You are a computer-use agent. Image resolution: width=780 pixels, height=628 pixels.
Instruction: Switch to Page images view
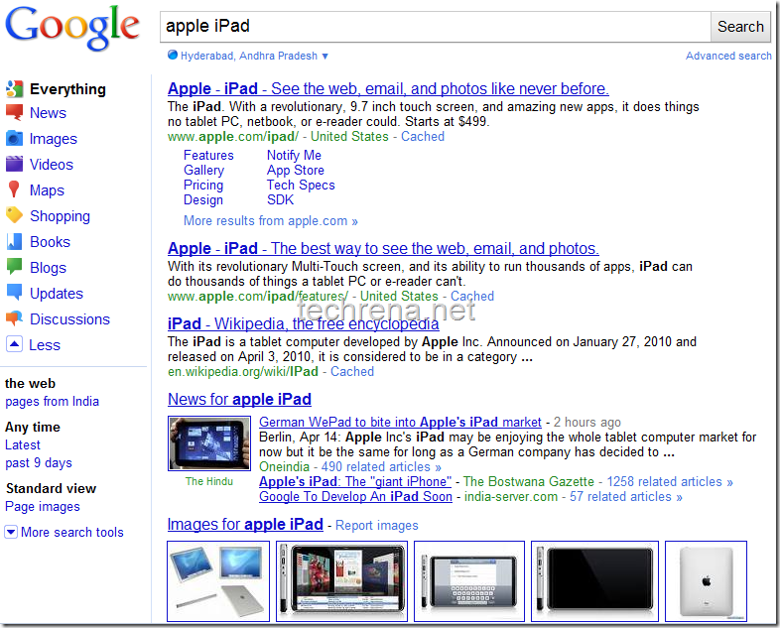(43, 507)
